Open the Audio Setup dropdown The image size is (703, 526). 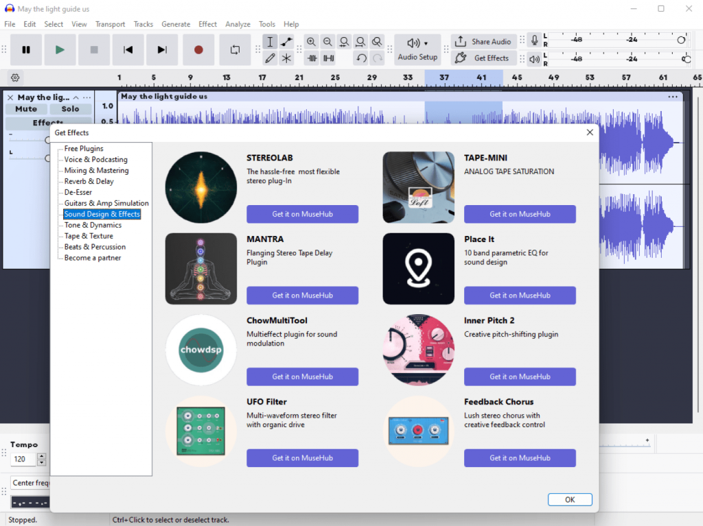coord(417,49)
